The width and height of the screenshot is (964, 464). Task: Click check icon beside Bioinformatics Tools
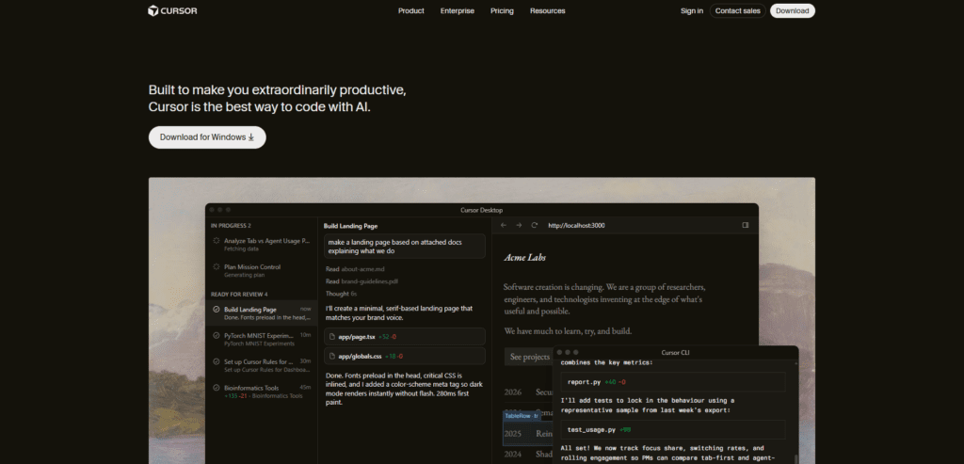[216, 388]
